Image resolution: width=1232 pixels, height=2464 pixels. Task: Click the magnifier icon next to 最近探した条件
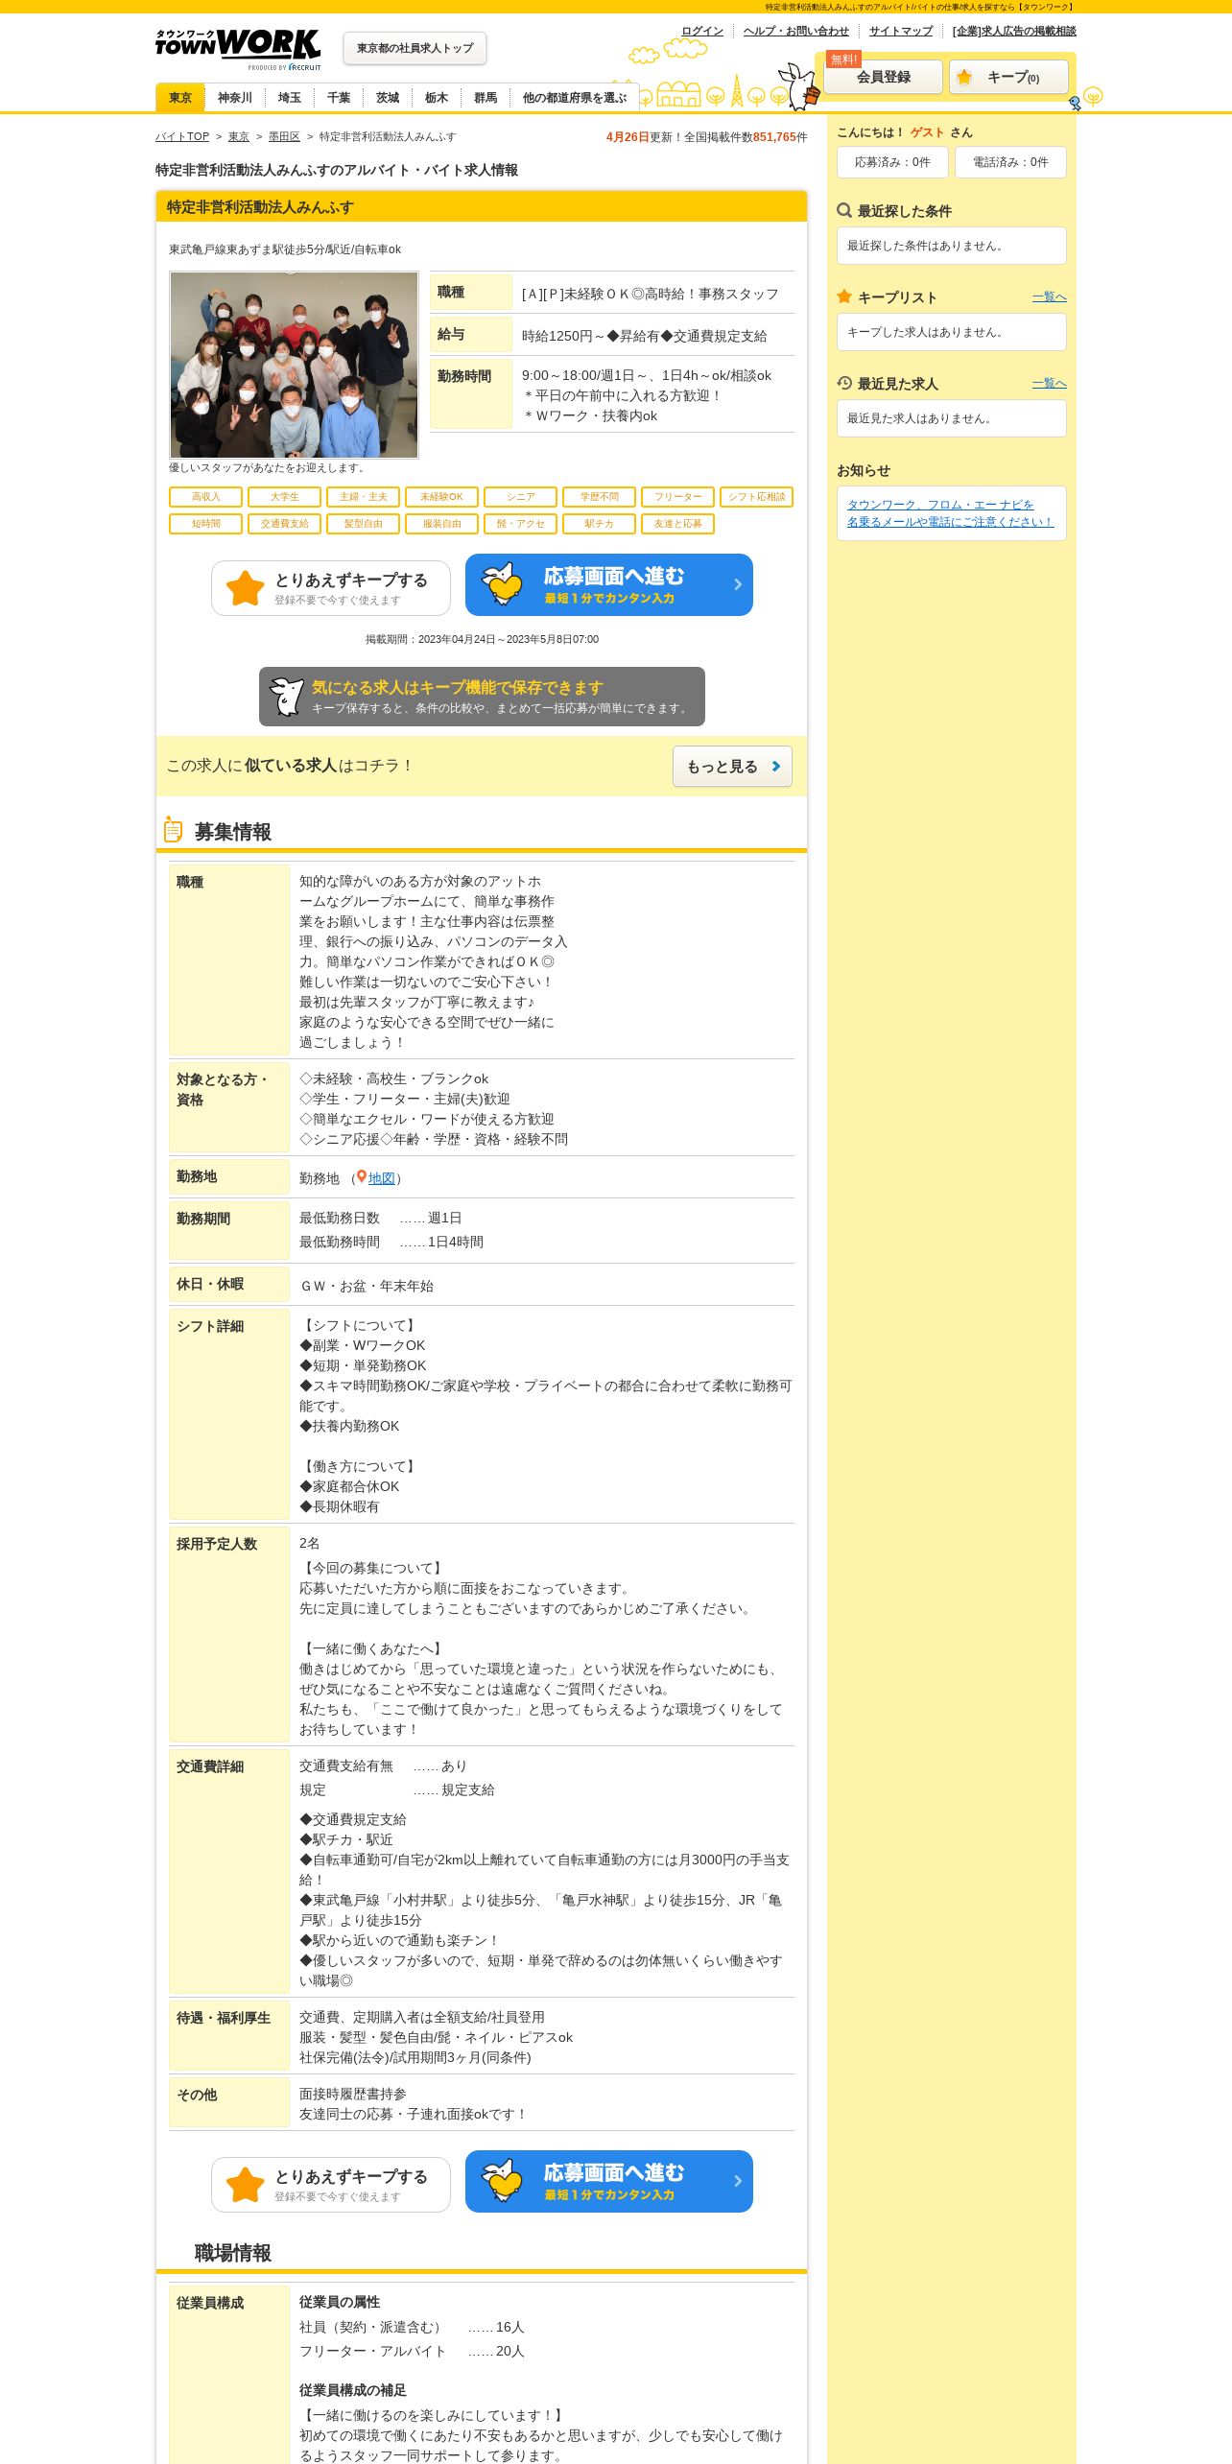click(844, 210)
